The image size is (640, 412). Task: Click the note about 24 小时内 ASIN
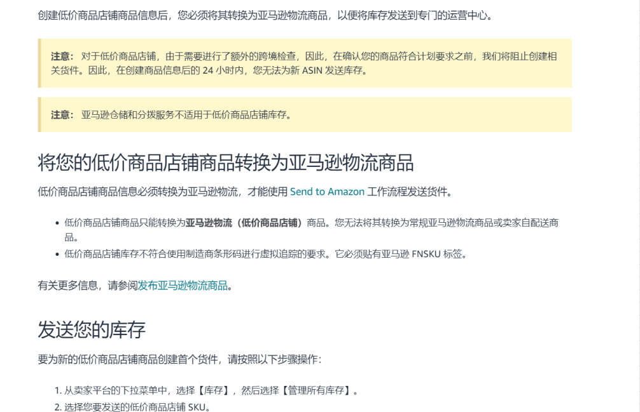(x=305, y=63)
